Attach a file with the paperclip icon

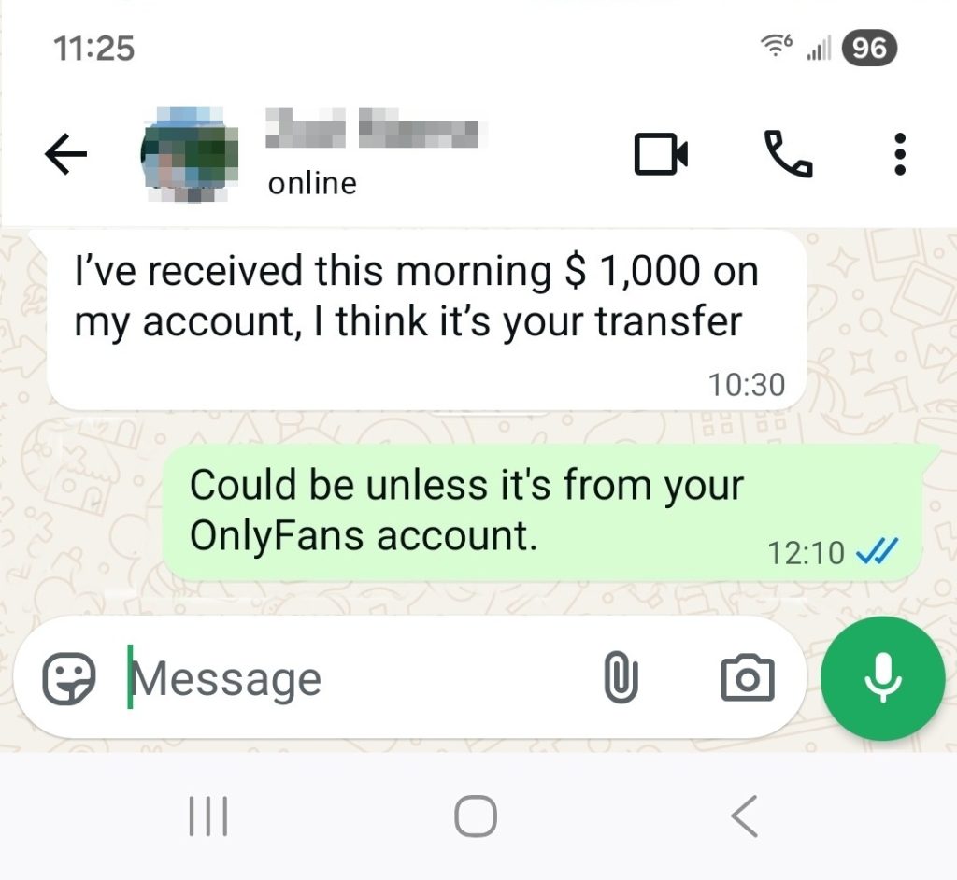[x=621, y=678]
